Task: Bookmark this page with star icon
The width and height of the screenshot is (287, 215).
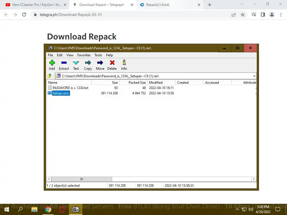Action: (243, 15)
